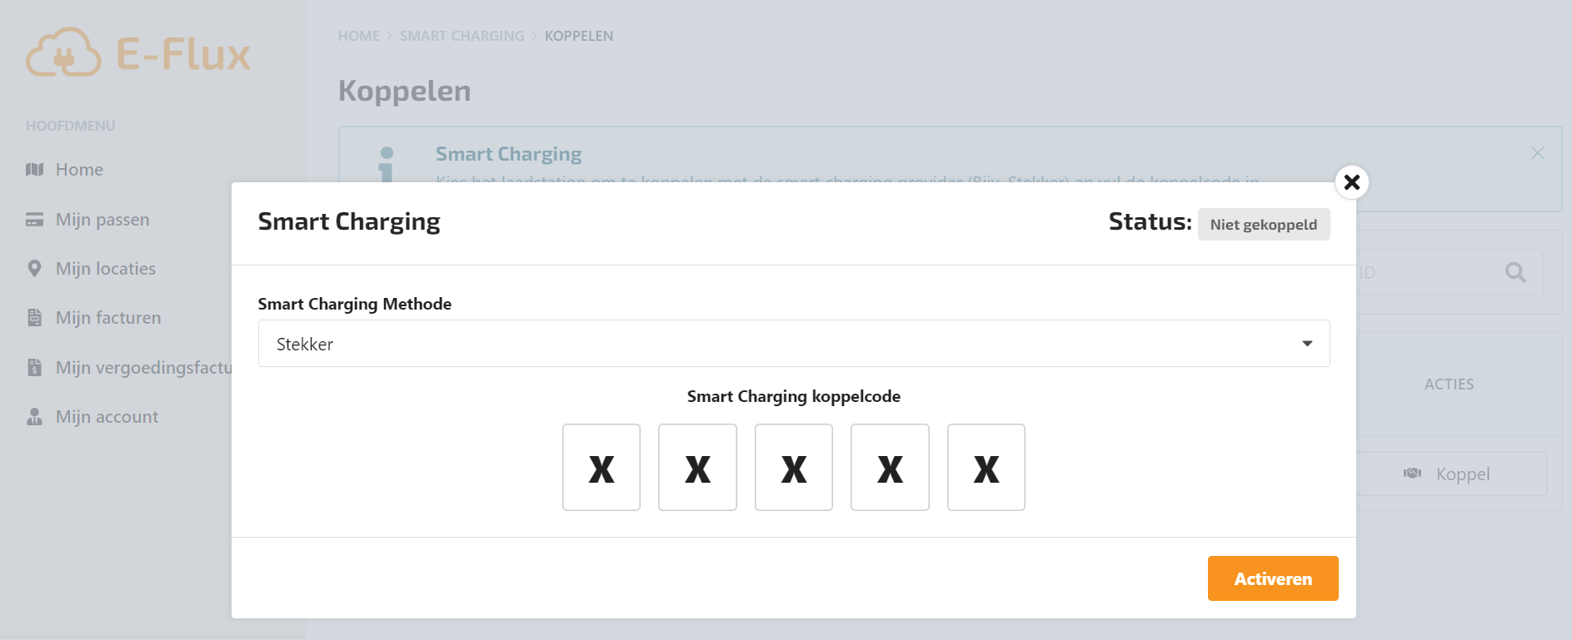Navigate to Mijn account menu item
The height and width of the screenshot is (640, 1572).
[107, 417]
